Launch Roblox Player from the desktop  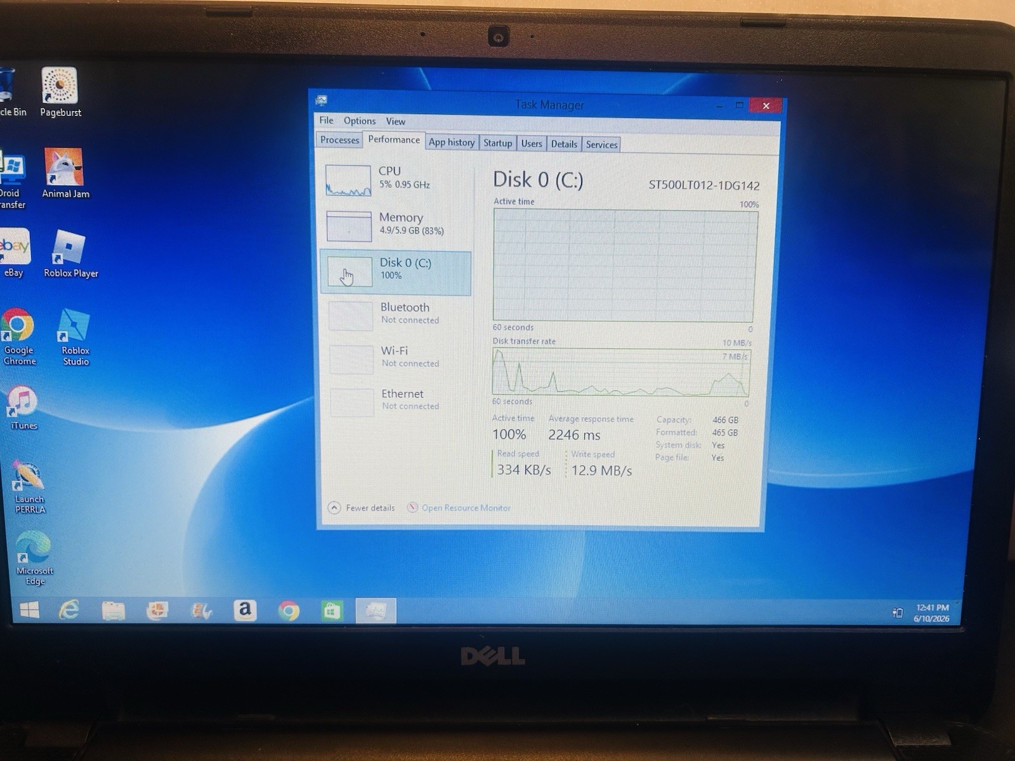pos(70,254)
